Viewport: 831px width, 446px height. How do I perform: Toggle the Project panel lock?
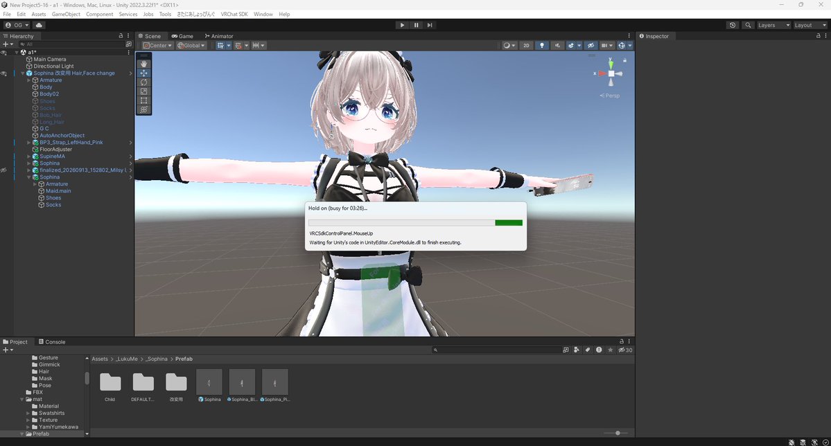coord(622,341)
